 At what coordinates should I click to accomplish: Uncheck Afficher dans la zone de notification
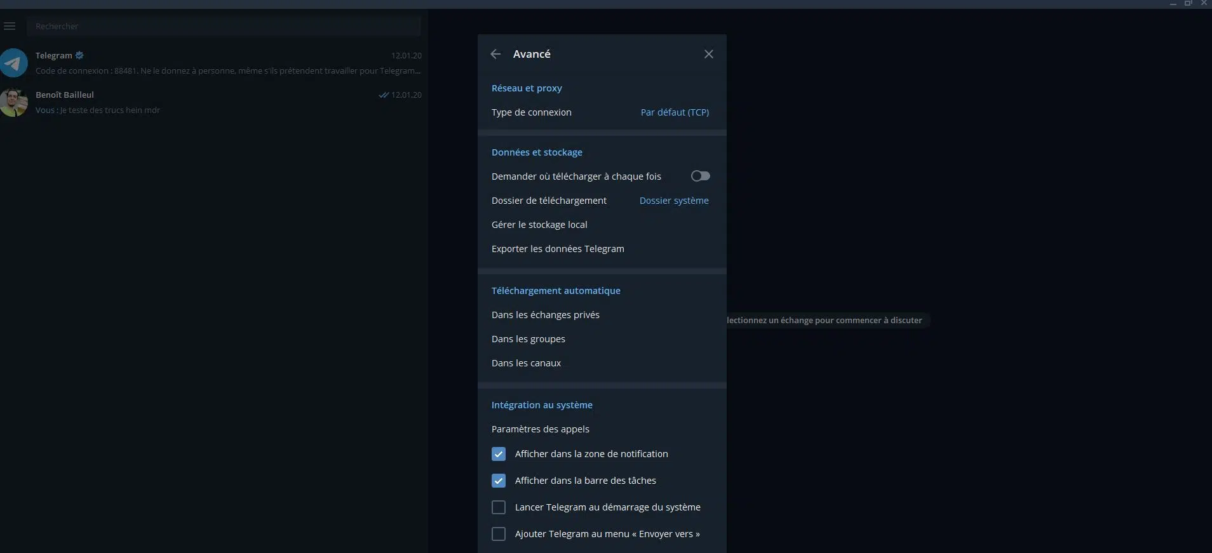pyautogui.click(x=499, y=454)
